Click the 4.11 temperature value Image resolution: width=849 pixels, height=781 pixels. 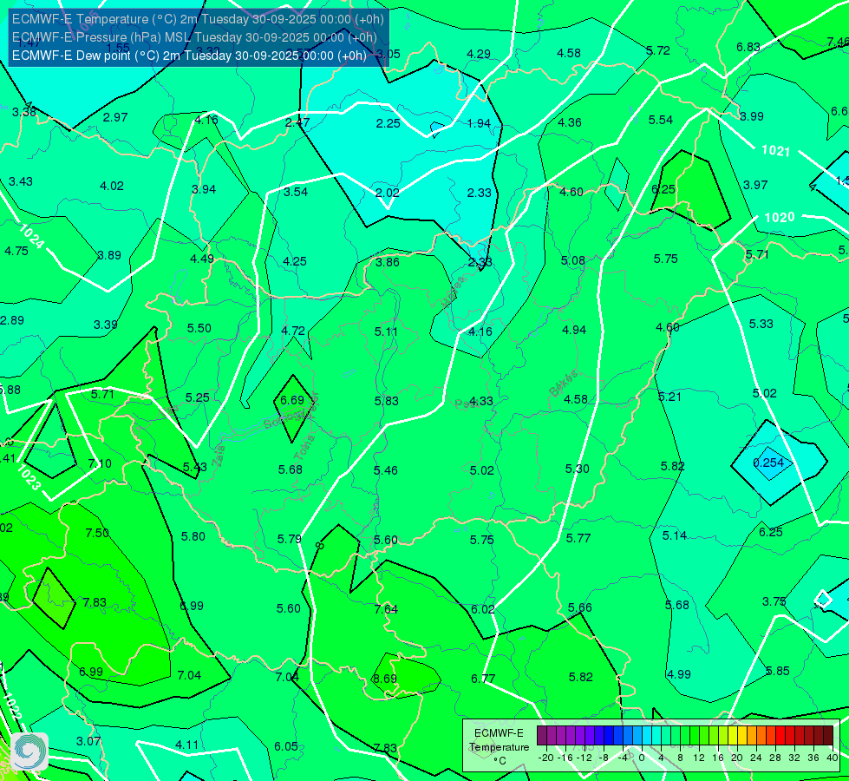186,745
